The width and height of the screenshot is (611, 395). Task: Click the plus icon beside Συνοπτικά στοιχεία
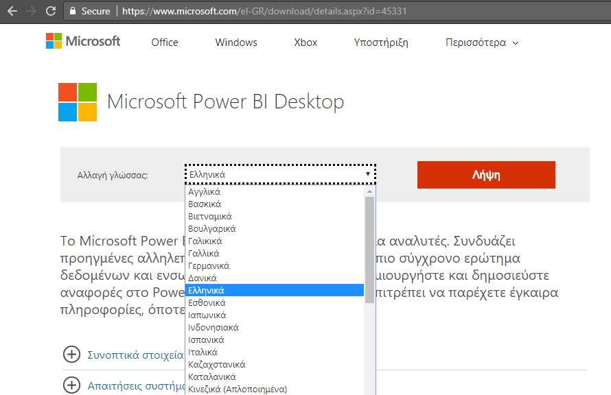click(71, 354)
